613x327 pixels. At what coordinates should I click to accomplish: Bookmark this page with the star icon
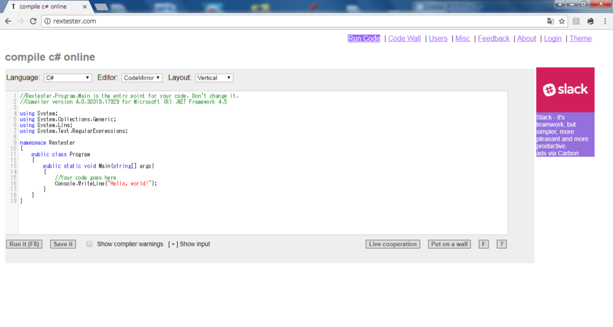tap(562, 21)
